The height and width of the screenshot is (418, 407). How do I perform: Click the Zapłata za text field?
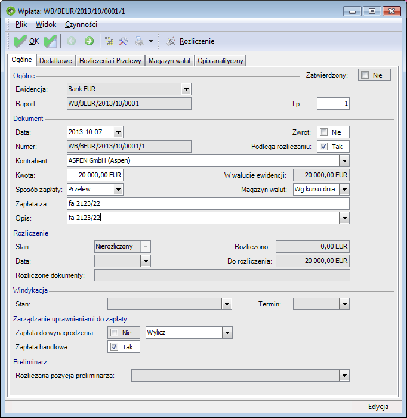point(208,204)
